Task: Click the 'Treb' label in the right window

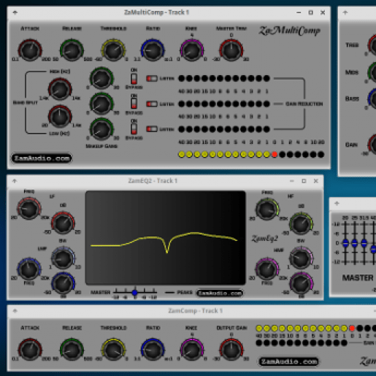Action: click(x=352, y=45)
